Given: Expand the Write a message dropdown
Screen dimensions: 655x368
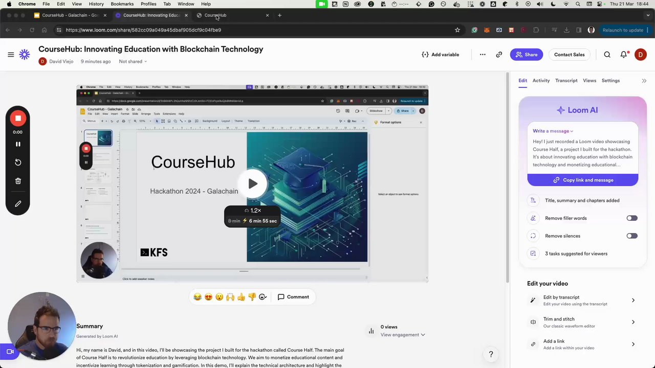Looking at the screenshot, I should coord(553,131).
